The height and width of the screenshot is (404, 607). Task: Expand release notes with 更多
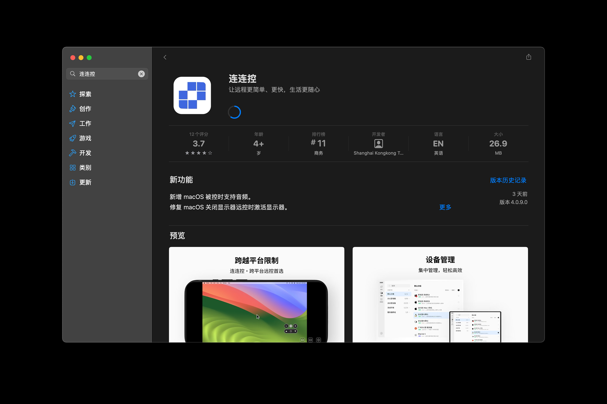[x=445, y=207]
